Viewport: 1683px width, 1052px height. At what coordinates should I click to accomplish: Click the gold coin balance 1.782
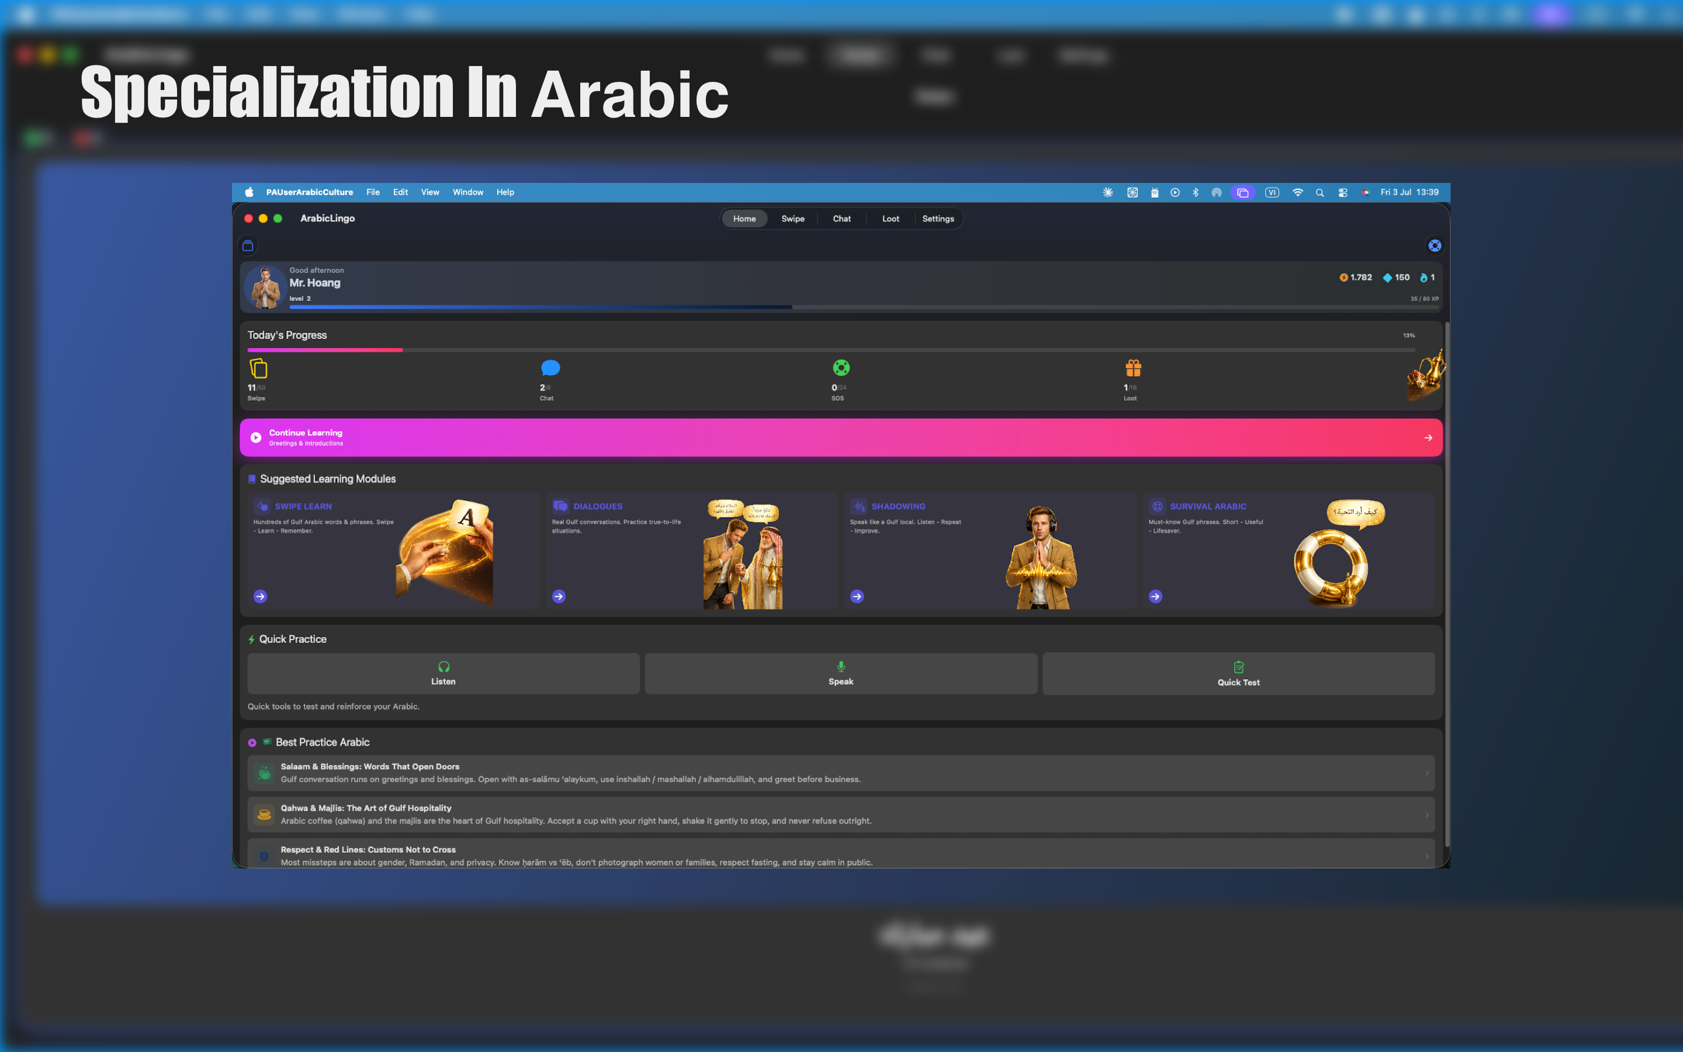coord(1355,277)
